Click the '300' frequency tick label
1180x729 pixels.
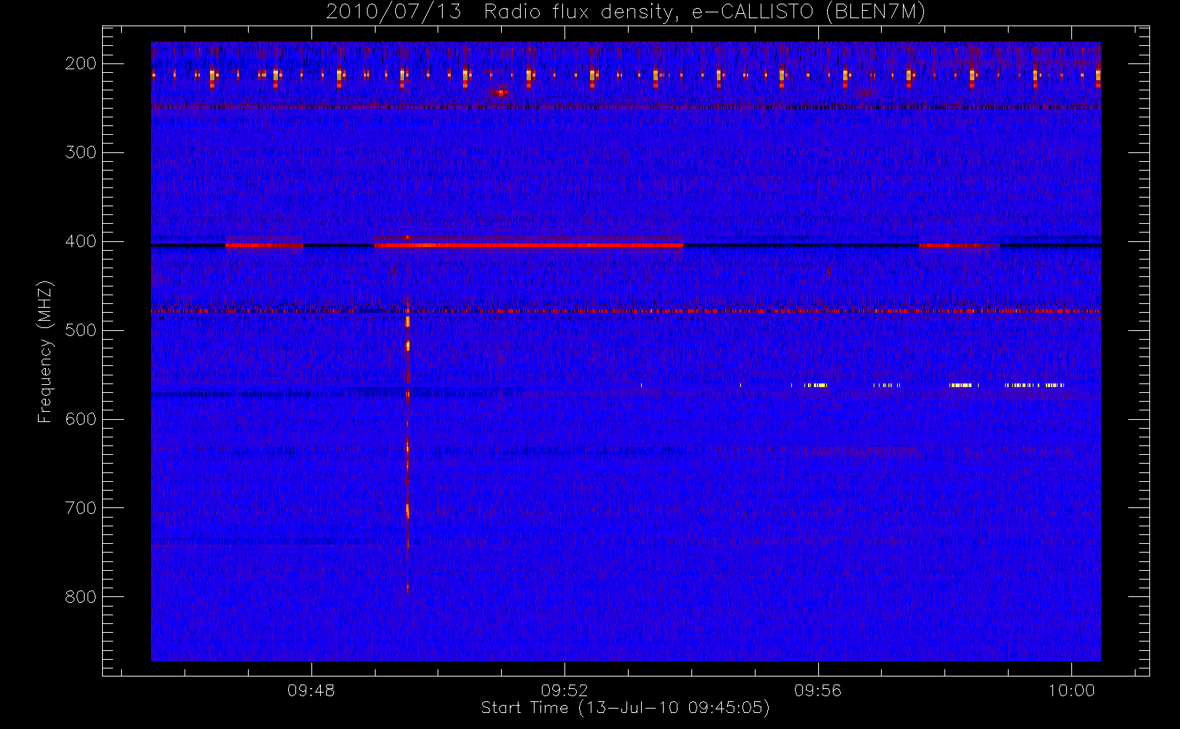click(x=80, y=152)
